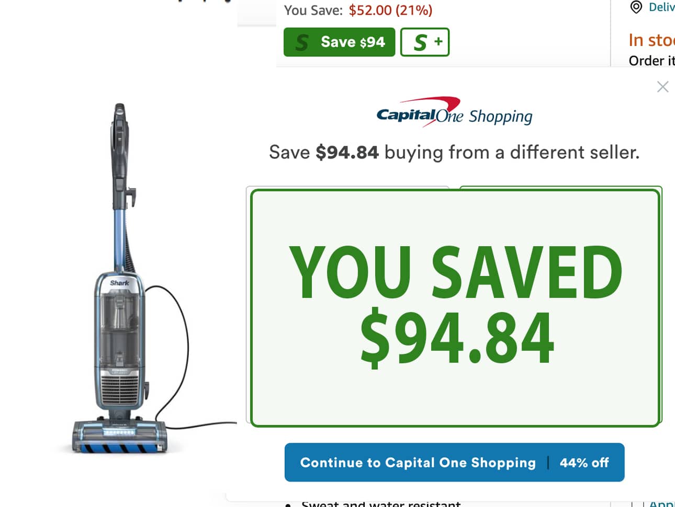The width and height of the screenshot is (675, 507).
Task: Open the Deliv link beside location pin
Action: click(661, 7)
